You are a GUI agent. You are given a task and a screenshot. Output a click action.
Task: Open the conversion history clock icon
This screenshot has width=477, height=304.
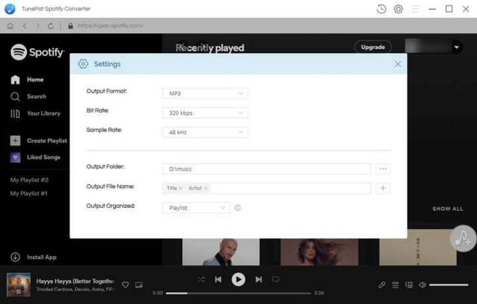(x=381, y=9)
